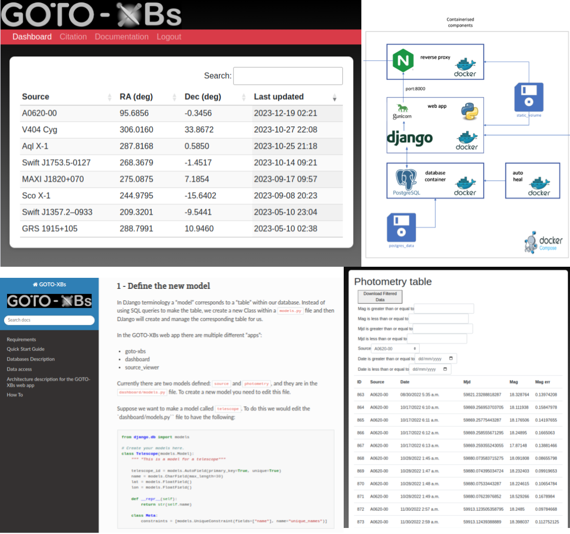This screenshot has height=534, width=570.
Task: Select the Swift J1357.2–0933 source row
Action: (x=181, y=212)
